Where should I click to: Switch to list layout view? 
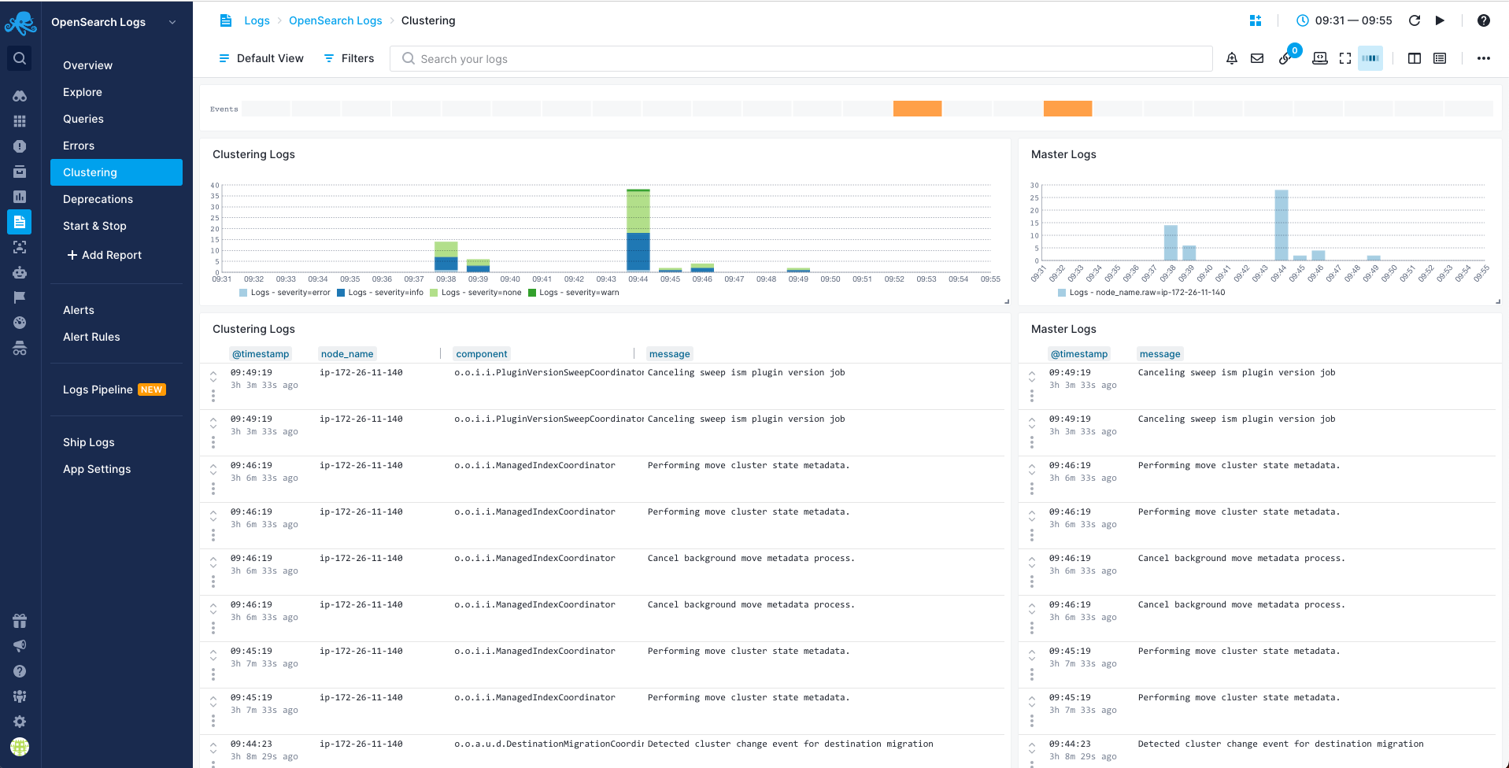click(1440, 58)
